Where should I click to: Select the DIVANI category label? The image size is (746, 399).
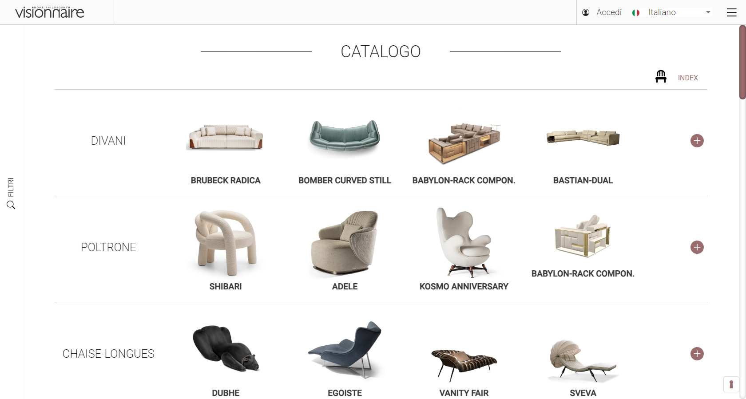[x=108, y=141]
